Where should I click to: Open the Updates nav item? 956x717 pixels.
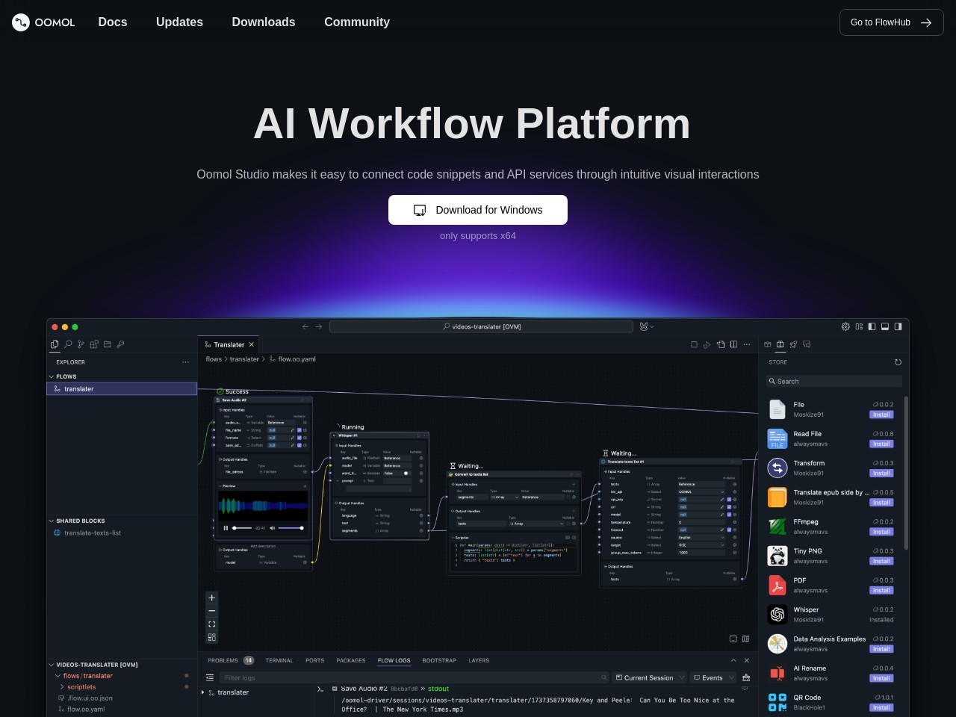click(179, 22)
